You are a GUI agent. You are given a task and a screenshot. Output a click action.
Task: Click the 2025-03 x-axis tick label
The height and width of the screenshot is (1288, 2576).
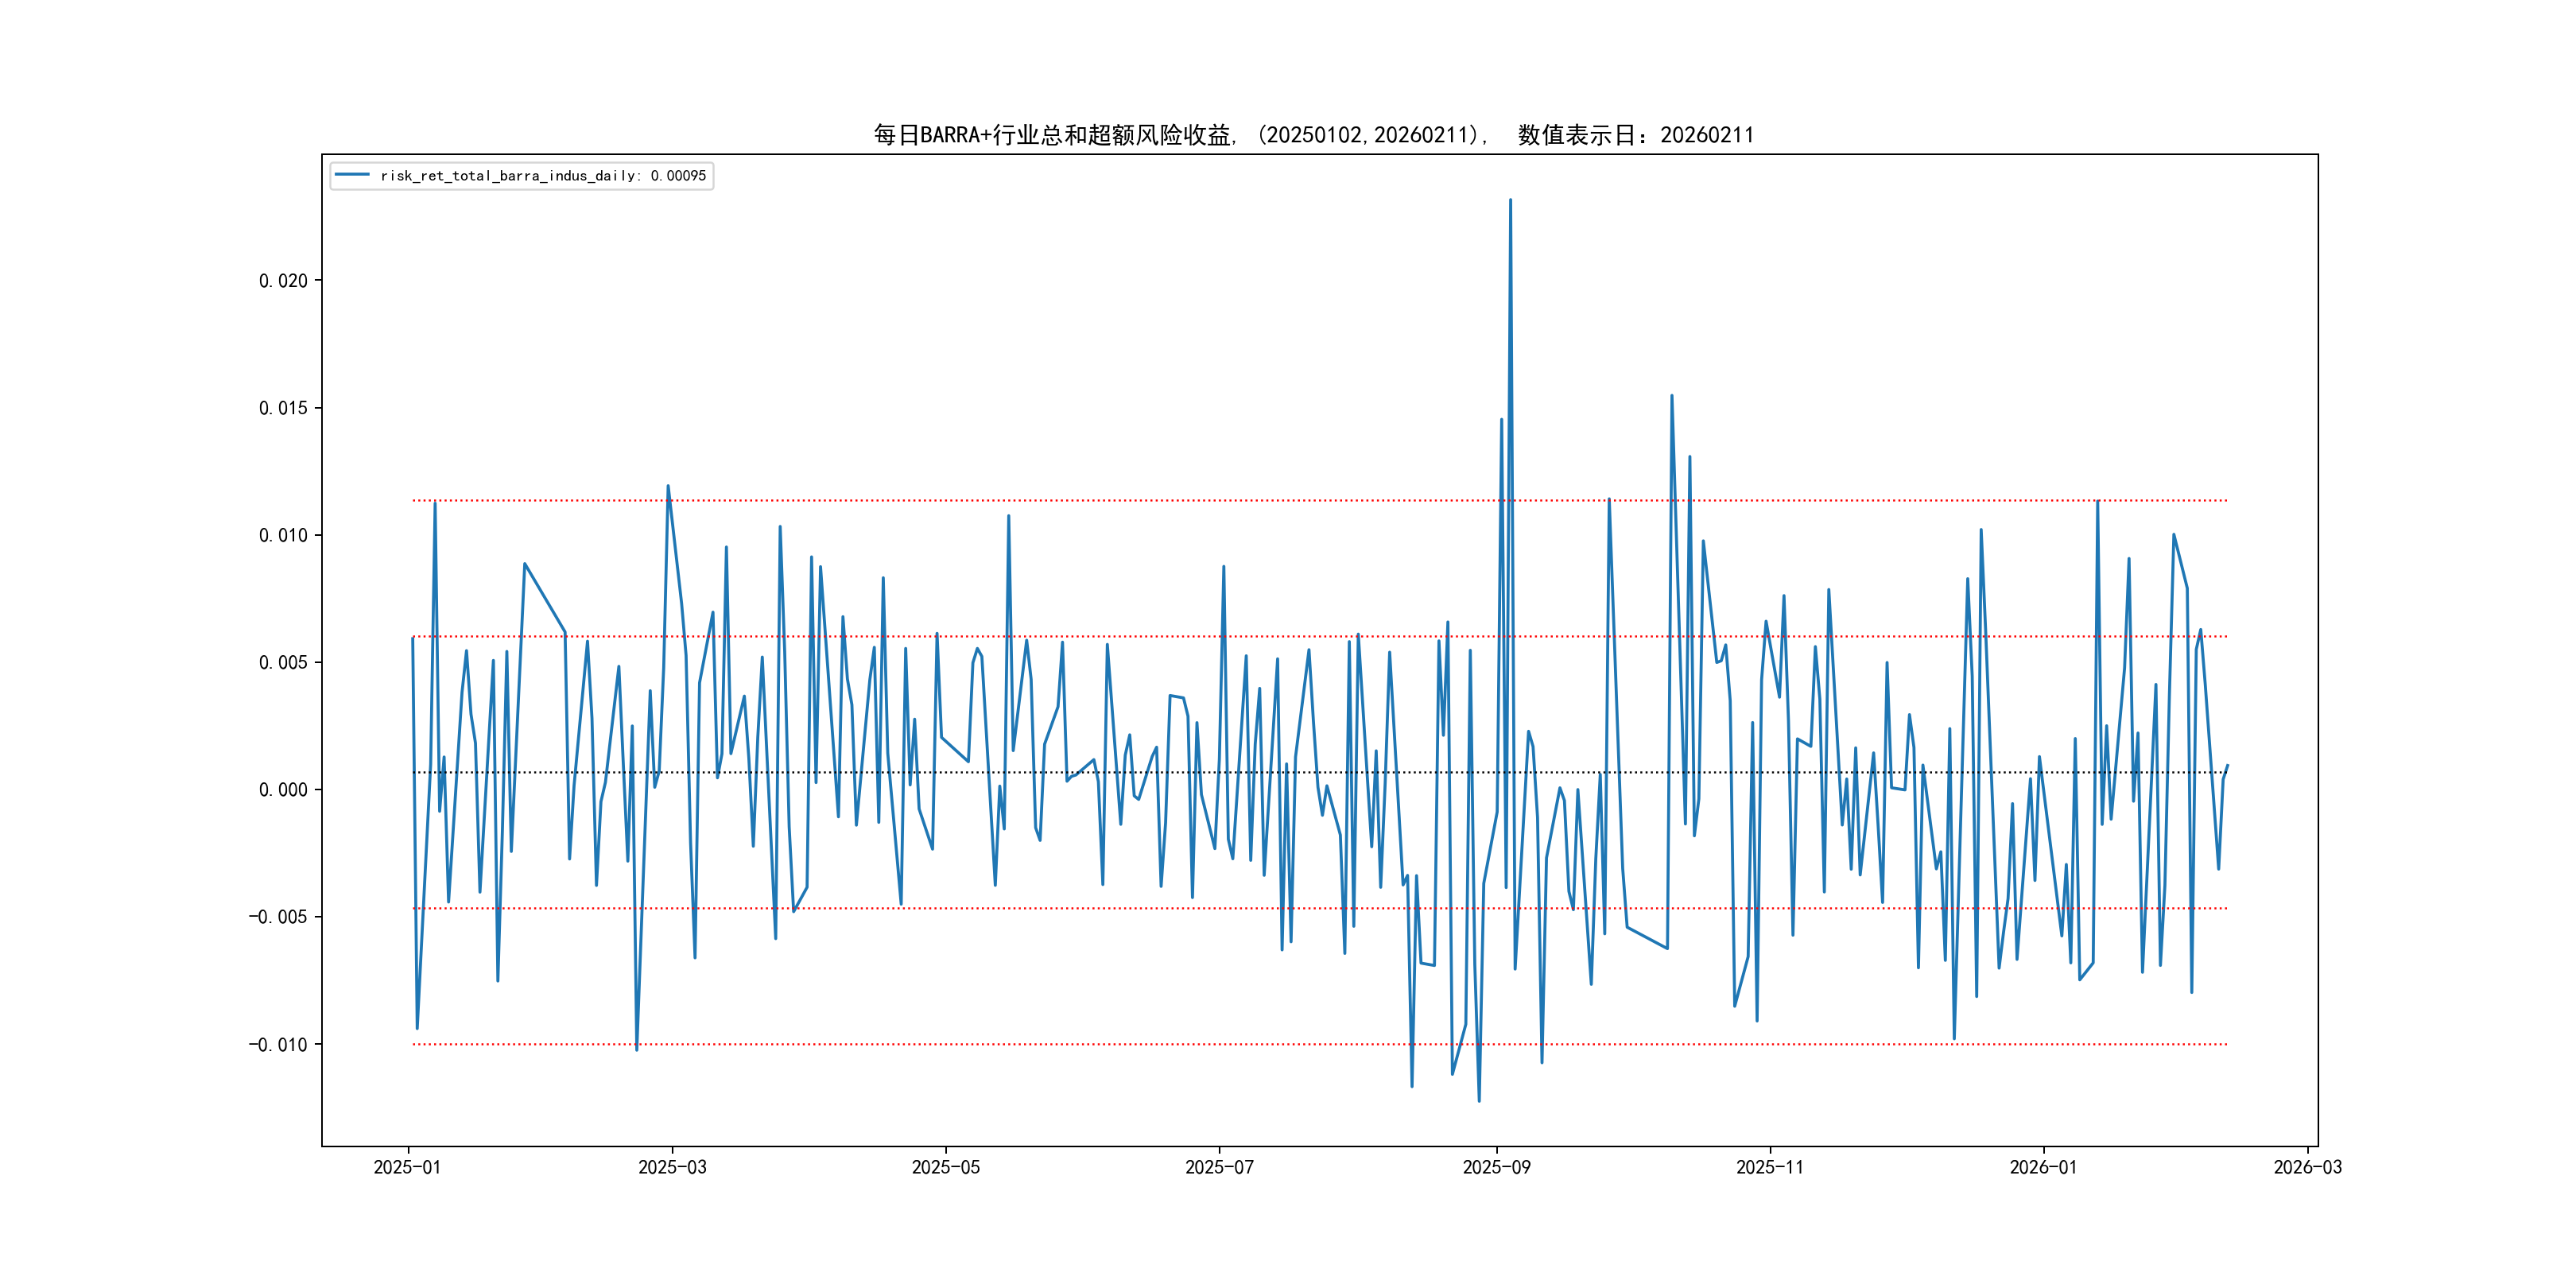coord(672,1167)
